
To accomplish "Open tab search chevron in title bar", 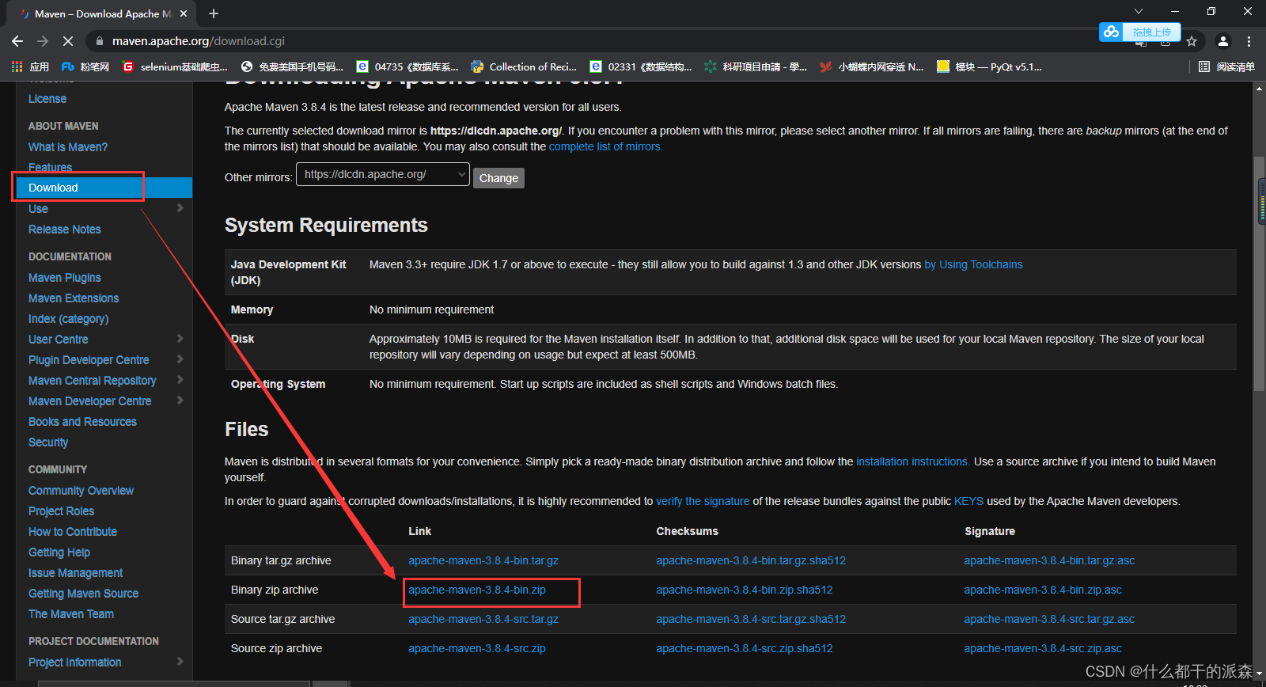I will pyautogui.click(x=1139, y=11).
